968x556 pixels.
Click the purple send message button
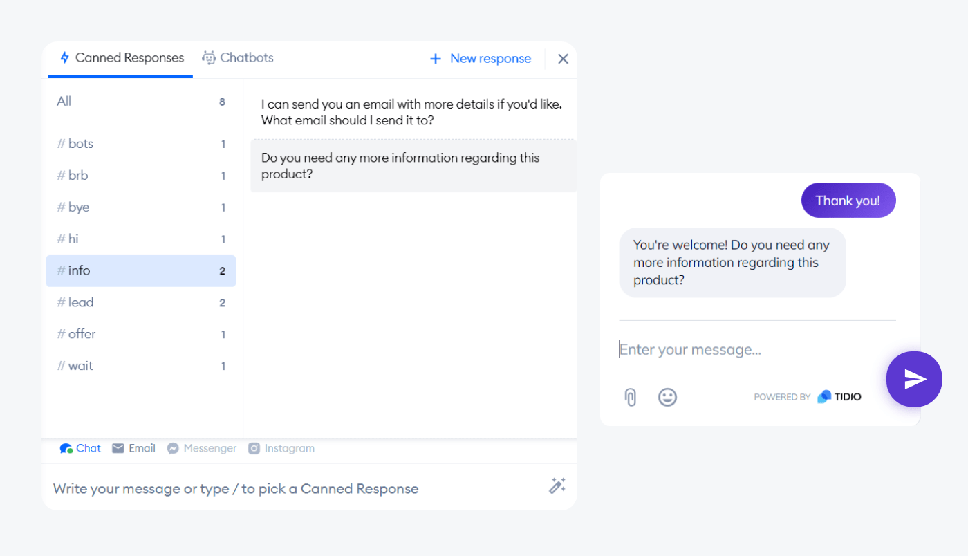[914, 379]
